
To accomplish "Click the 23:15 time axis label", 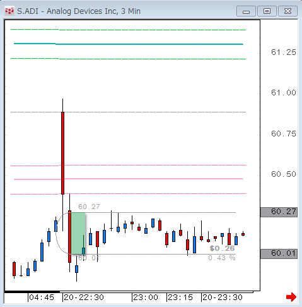I will click(x=180, y=298).
